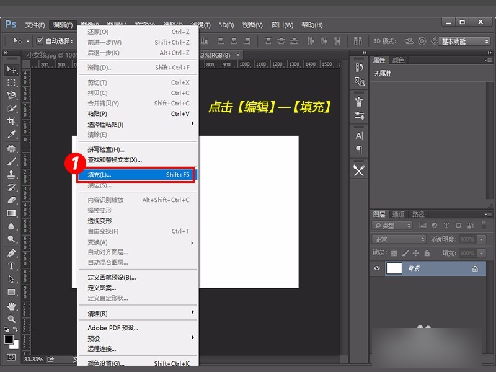This screenshot has width=496, height=372.
Task: Select the Horizontal Type tool
Action: [x=11, y=266]
